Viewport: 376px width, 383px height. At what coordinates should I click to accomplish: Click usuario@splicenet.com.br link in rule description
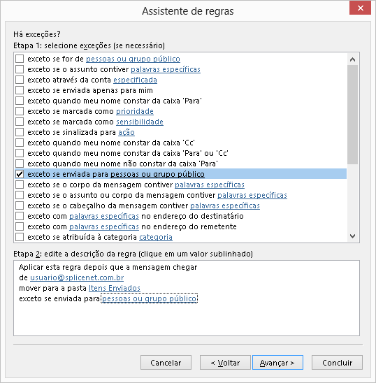pos(77,277)
